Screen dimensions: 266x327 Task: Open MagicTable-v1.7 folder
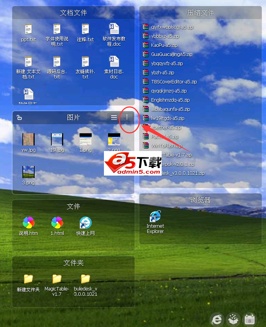pyautogui.click(x=57, y=279)
